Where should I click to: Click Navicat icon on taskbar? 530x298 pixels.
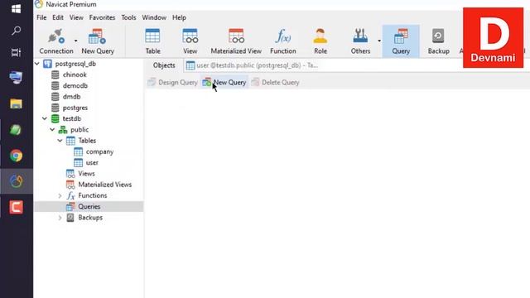[x=16, y=181]
